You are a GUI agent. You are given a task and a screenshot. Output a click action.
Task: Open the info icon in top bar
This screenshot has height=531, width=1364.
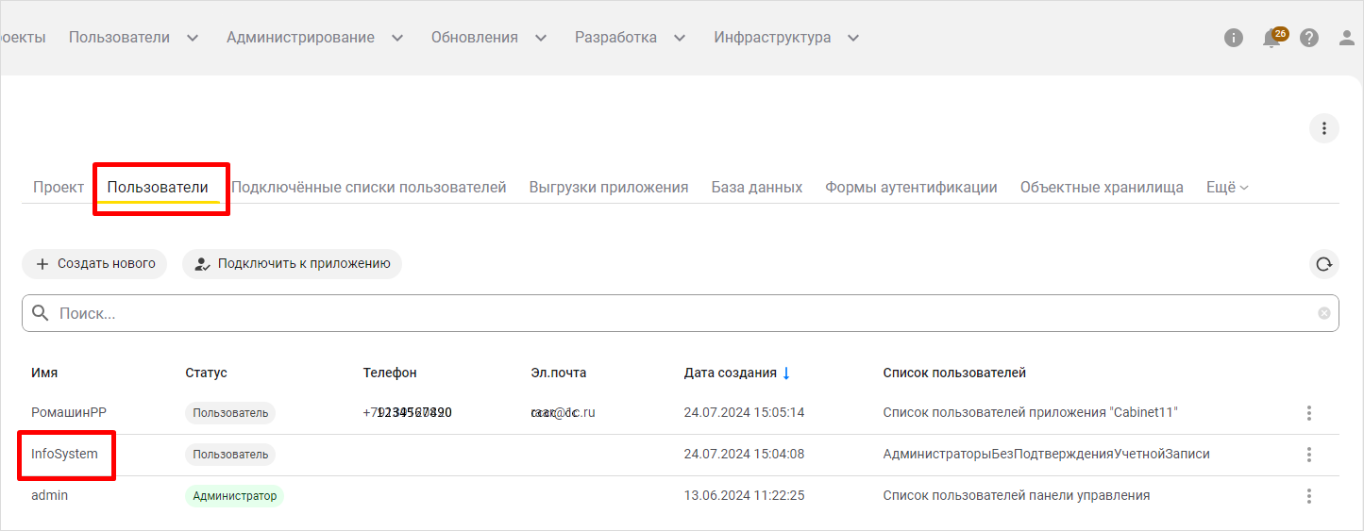tap(1233, 39)
